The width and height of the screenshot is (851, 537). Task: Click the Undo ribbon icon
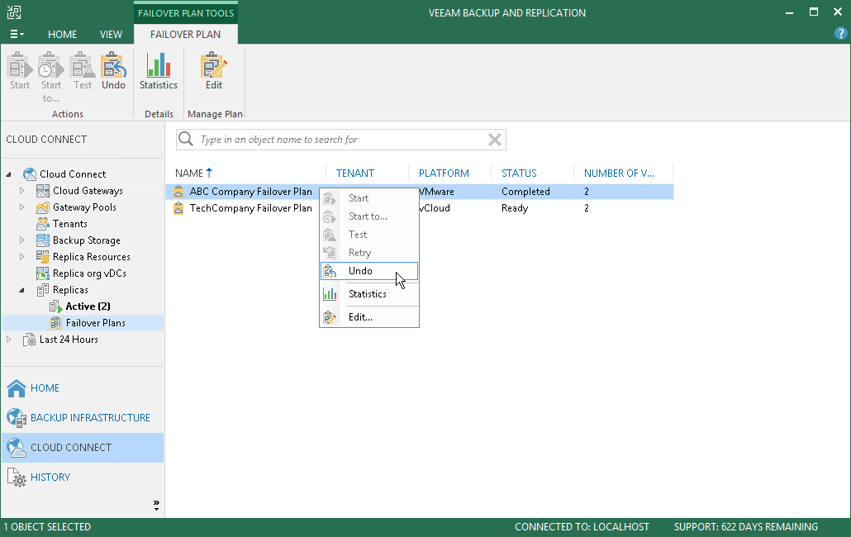[x=113, y=65]
